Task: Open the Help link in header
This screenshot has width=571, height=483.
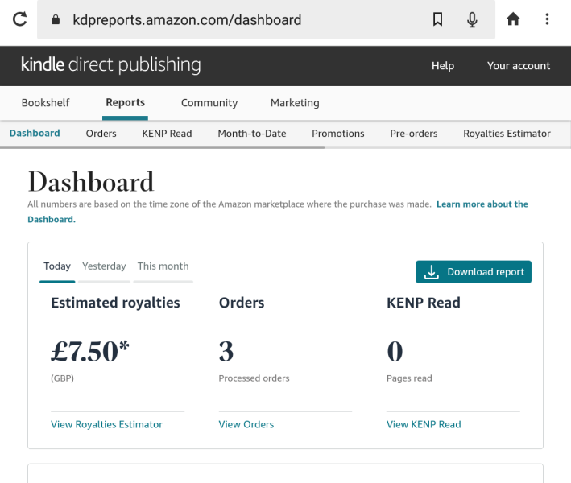Action: (443, 66)
